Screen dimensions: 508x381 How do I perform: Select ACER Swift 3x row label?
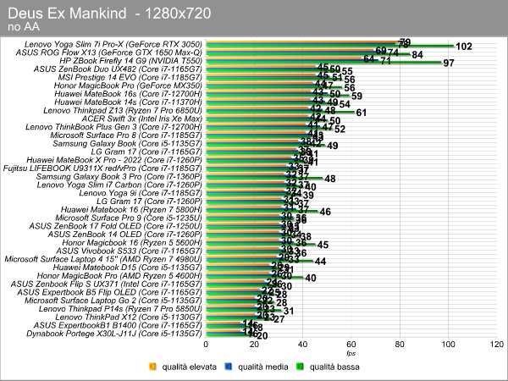tap(142, 119)
